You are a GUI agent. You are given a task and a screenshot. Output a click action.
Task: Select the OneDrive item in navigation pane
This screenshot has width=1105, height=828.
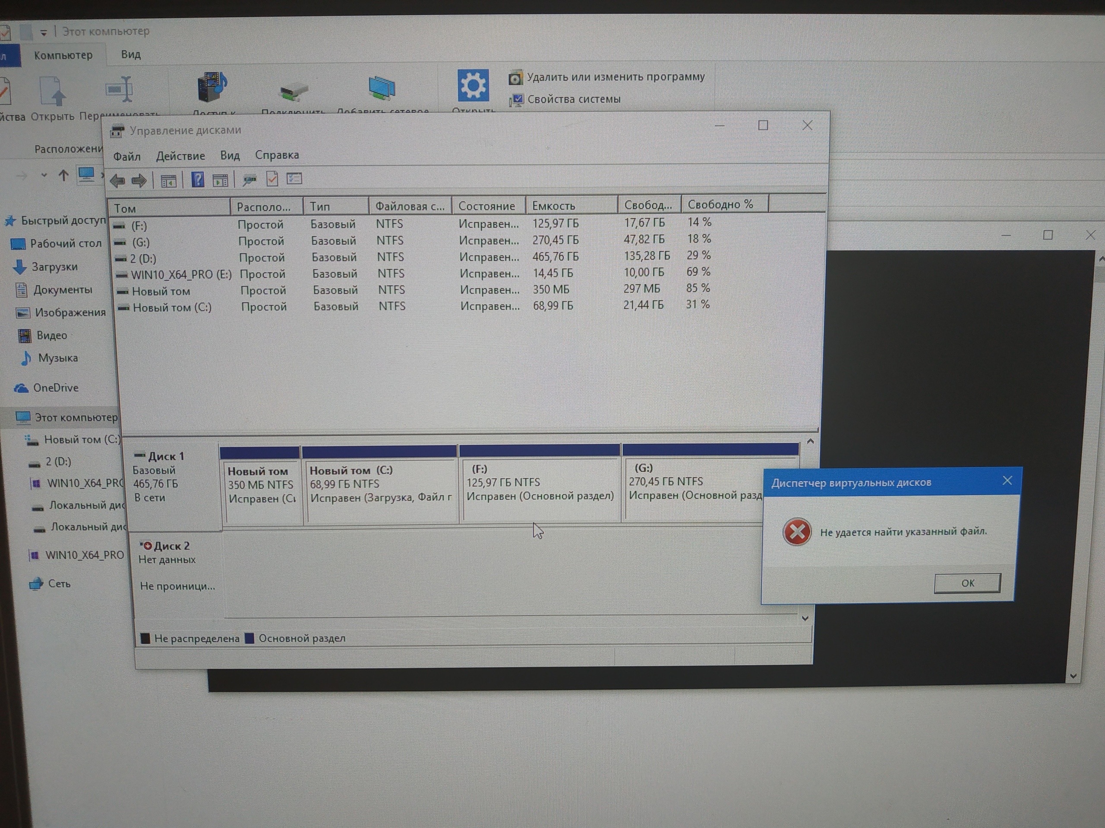[55, 388]
